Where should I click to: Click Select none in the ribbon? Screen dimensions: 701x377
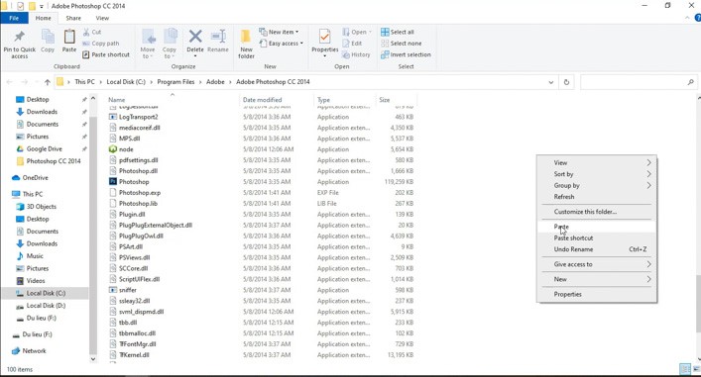402,44
